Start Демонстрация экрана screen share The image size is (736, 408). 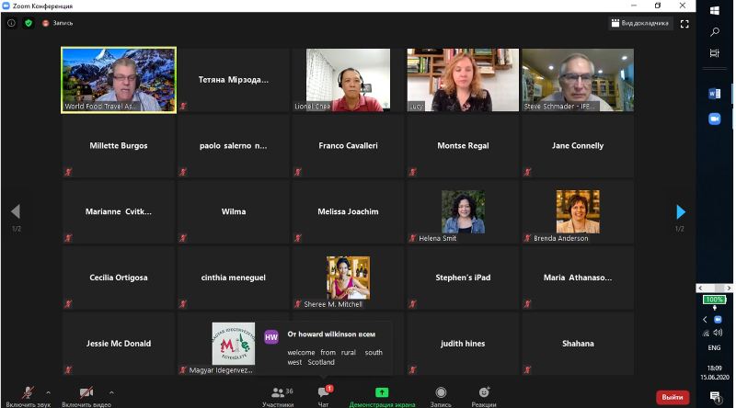(x=381, y=396)
